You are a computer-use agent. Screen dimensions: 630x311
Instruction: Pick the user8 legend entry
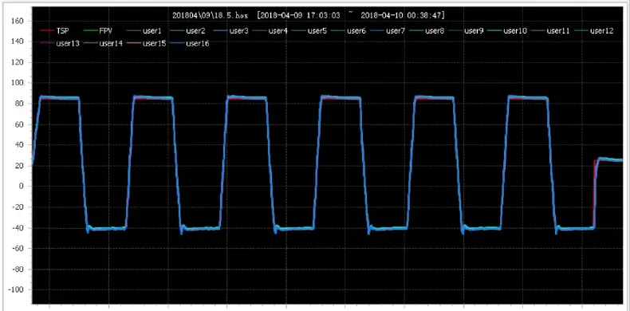point(427,31)
